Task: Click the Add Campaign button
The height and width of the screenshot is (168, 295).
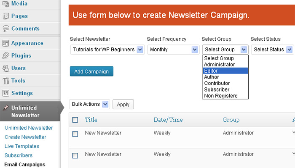Action: pos(91,71)
